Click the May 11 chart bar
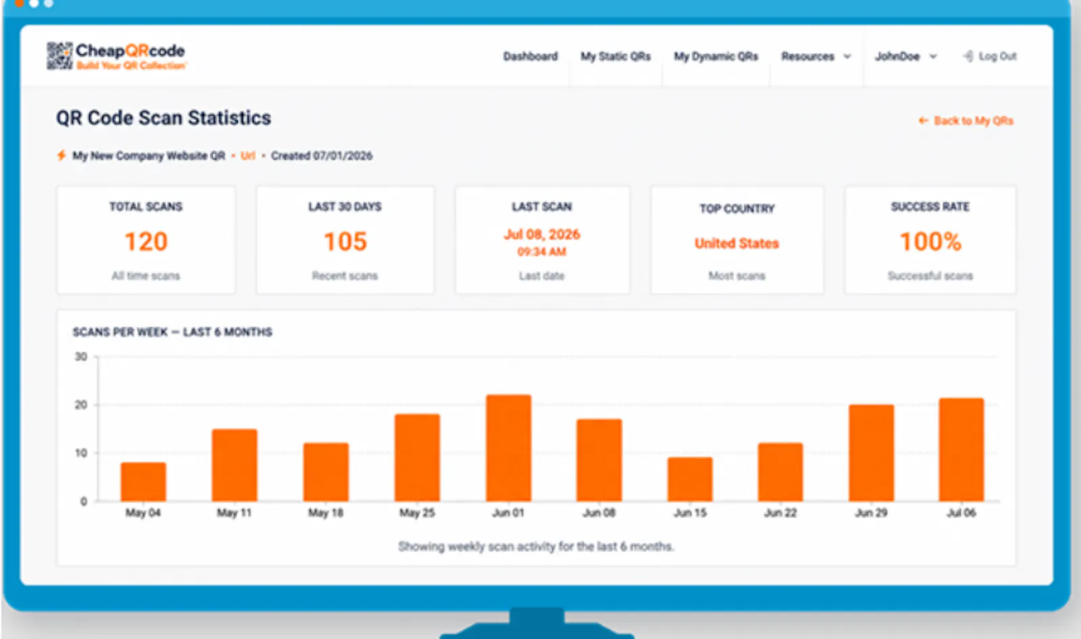Image resolution: width=1081 pixels, height=639 pixels. (x=234, y=465)
